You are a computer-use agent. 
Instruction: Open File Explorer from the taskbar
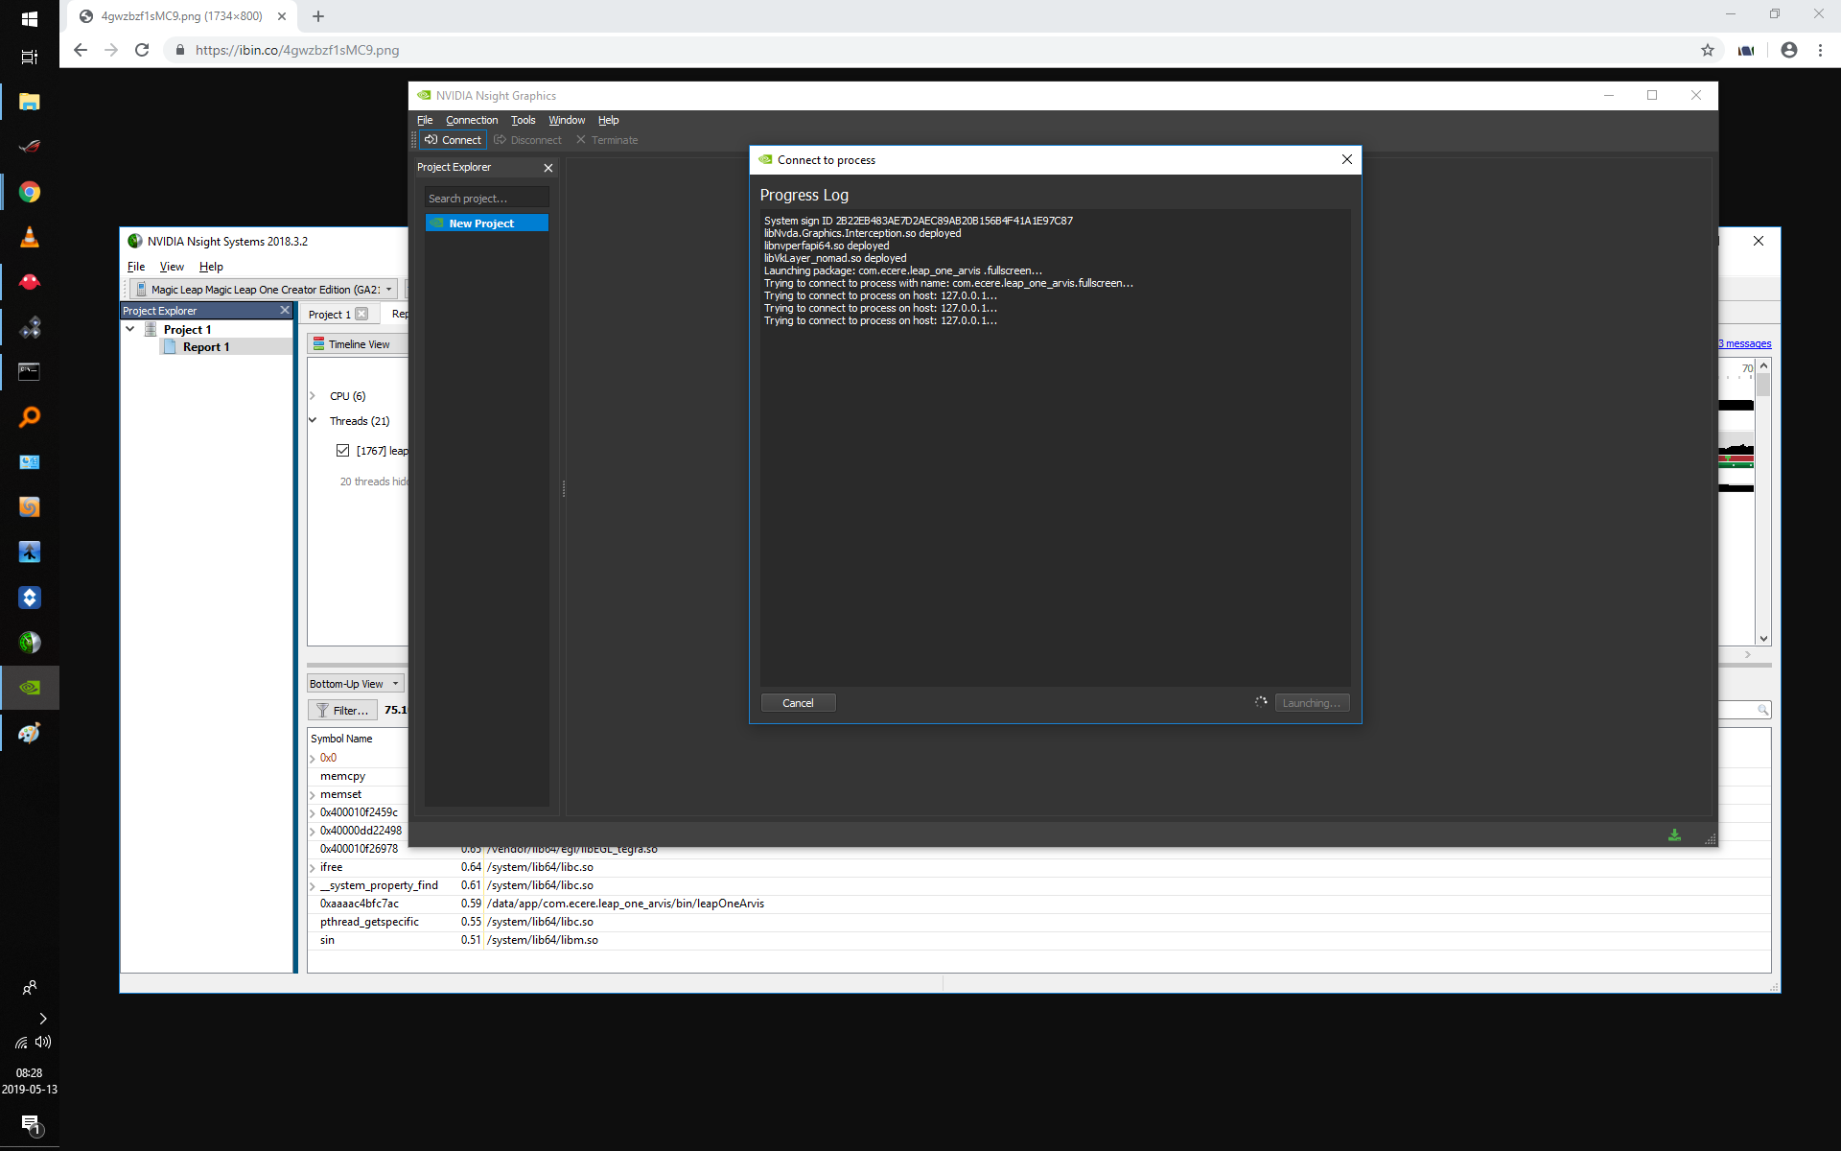click(x=30, y=102)
